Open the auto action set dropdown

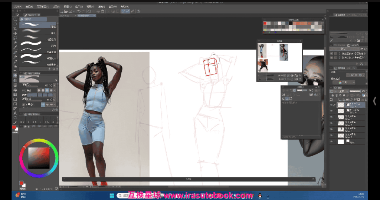coord(345,49)
